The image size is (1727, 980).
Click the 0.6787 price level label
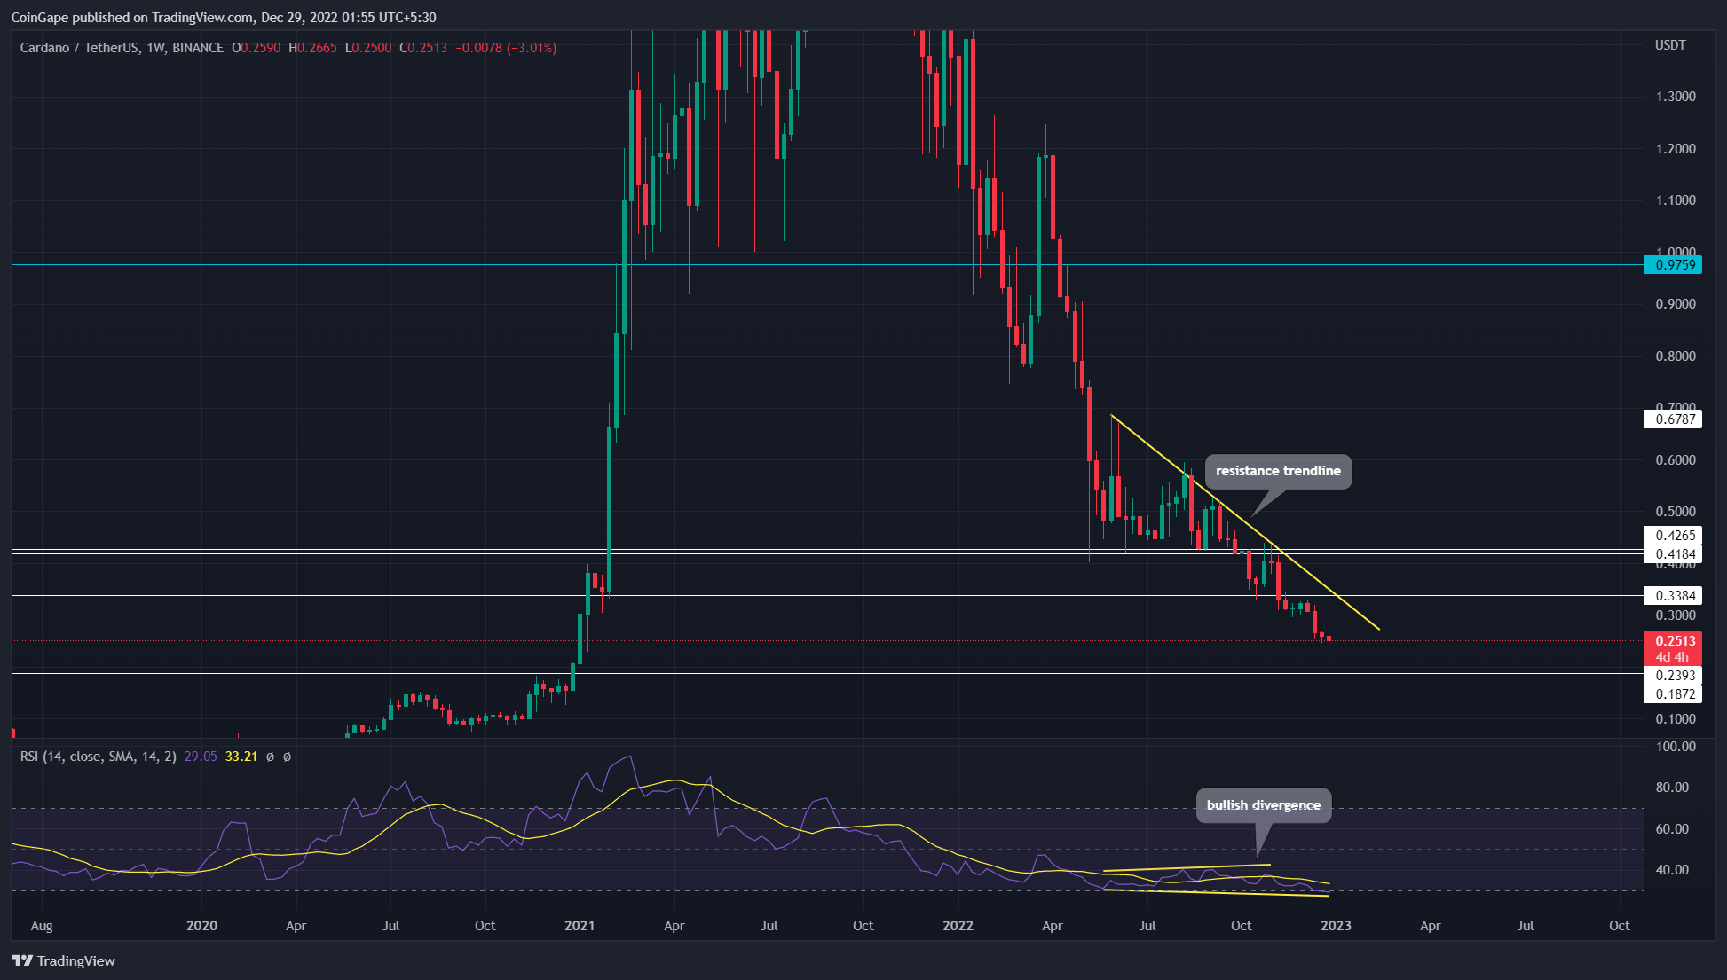pyautogui.click(x=1673, y=419)
